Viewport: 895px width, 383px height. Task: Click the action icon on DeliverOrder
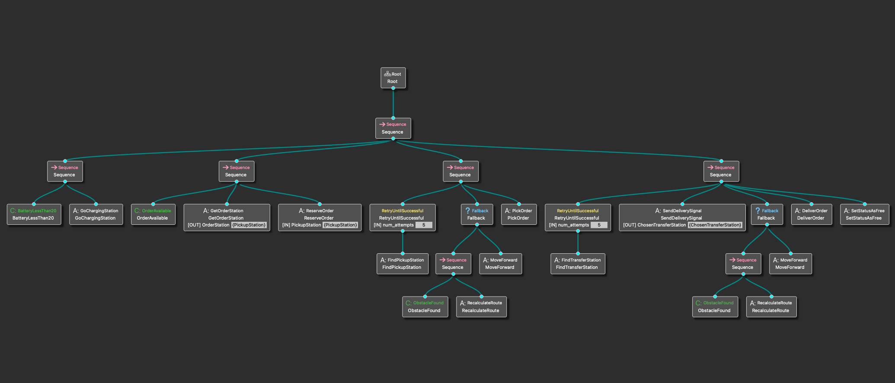[x=798, y=211]
